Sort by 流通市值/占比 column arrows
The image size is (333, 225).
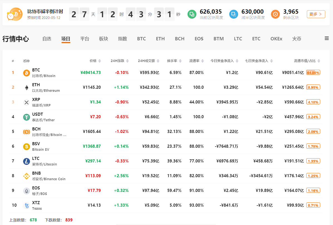[319, 61]
